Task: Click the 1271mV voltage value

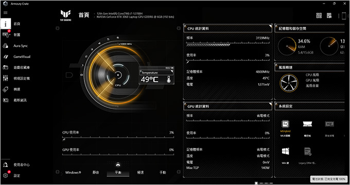Action: click(264, 85)
